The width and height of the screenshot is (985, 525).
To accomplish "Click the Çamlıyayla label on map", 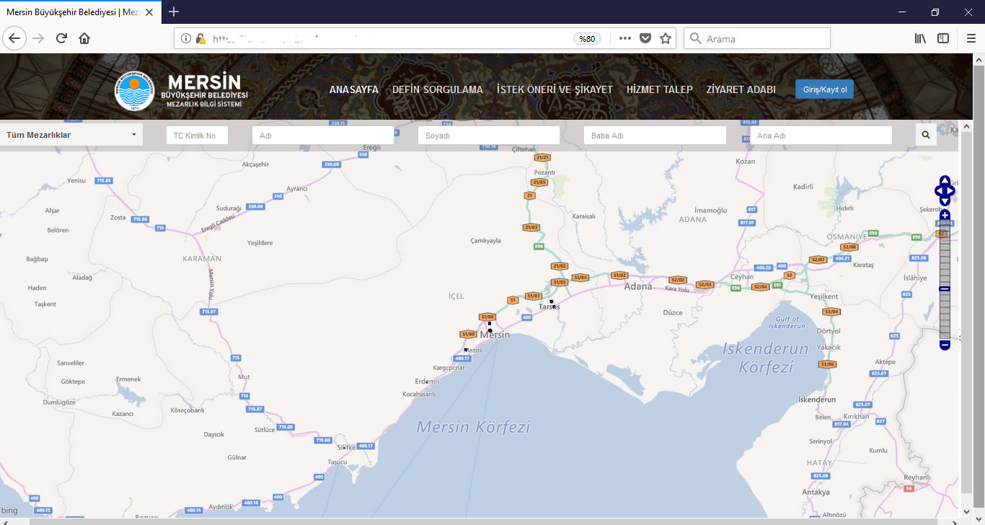I will (x=485, y=240).
